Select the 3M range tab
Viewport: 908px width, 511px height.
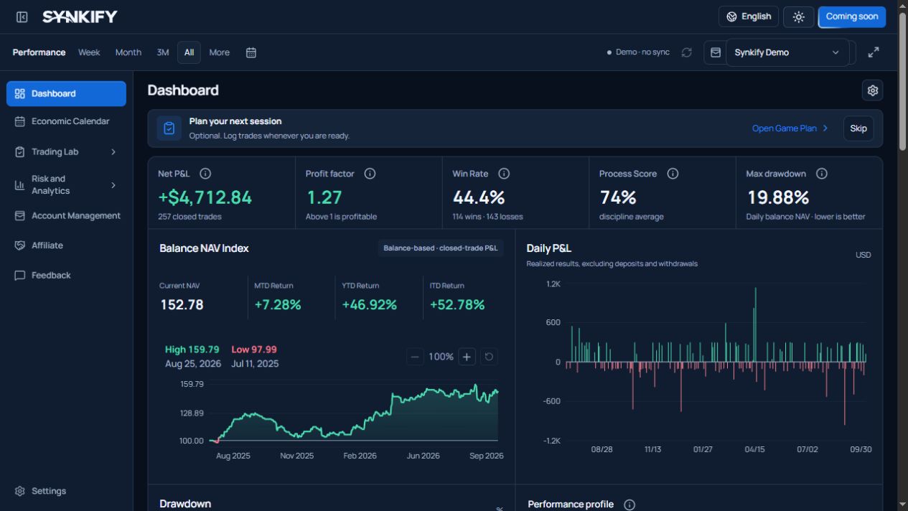[x=163, y=52]
